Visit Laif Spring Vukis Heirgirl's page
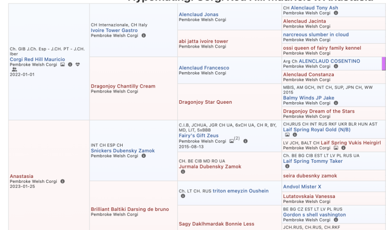 [x=351, y=143]
